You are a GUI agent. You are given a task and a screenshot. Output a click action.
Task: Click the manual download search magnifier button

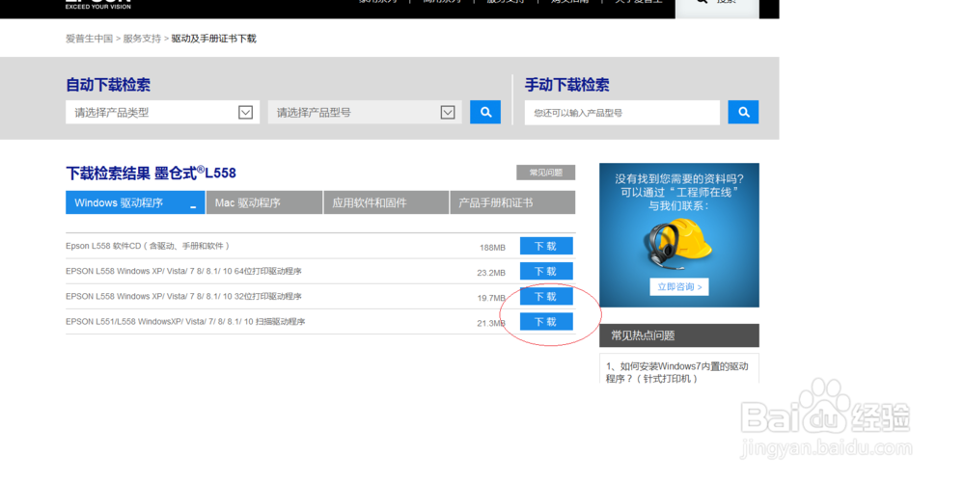(x=743, y=112)
